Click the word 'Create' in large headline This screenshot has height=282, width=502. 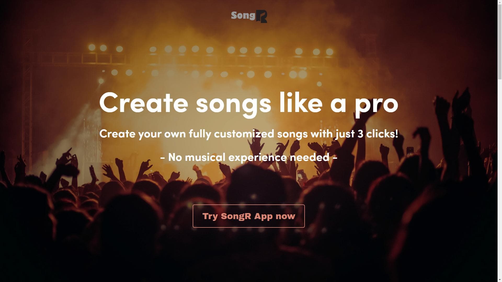pos(144,103)
